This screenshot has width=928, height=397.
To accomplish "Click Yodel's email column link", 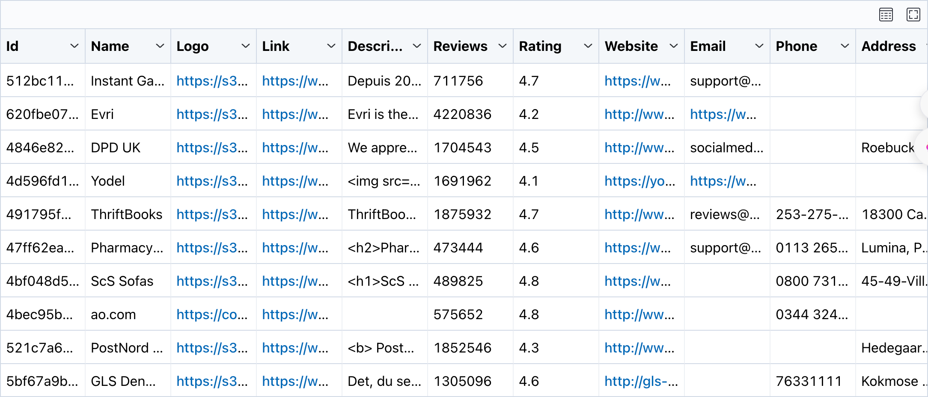I will 723,181.
